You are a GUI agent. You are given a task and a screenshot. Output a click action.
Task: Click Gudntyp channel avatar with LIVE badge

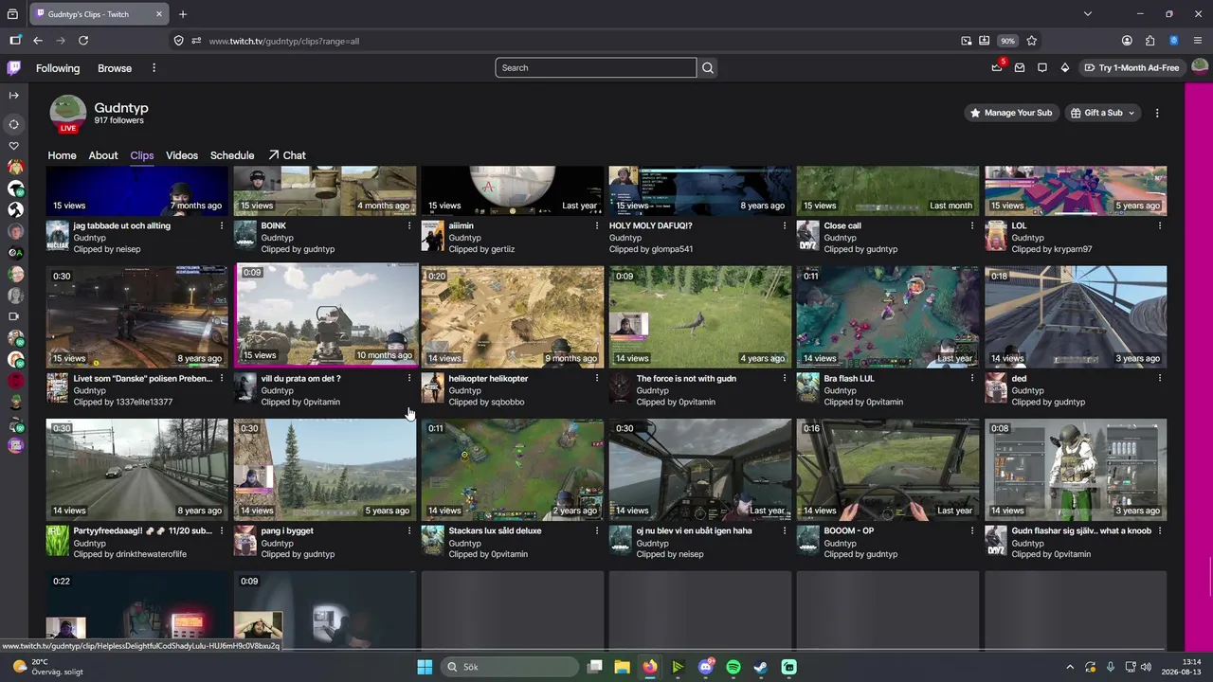68,113
